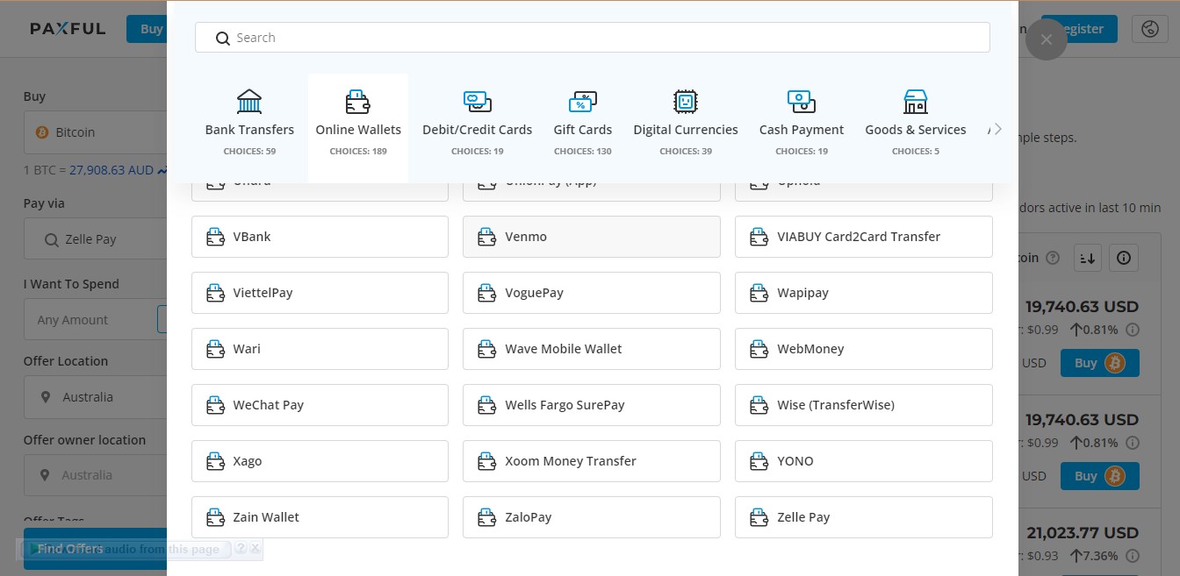Choose YONO payment method
The height and width of the screenshot is (576, 1180).
pyautogui.click(x=864, y=461)
